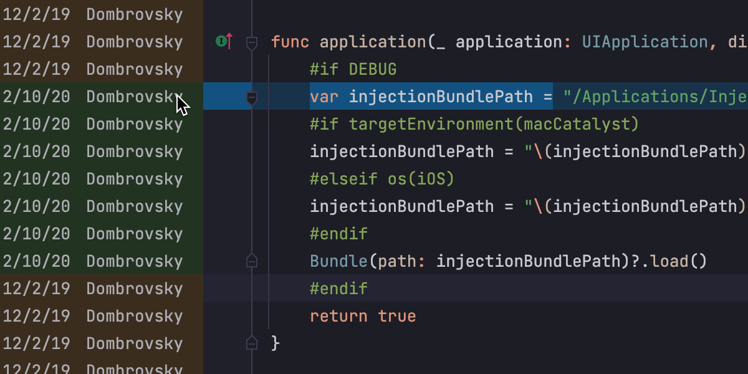Image resolution: width=748 pixels, height=374 pixels.
Task: Click blame annotation beside Bundle(path:) line
Action: 93,261
